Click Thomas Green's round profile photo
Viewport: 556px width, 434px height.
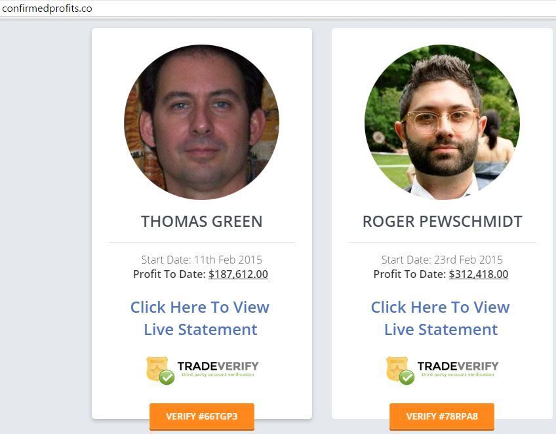pos(201,122)
